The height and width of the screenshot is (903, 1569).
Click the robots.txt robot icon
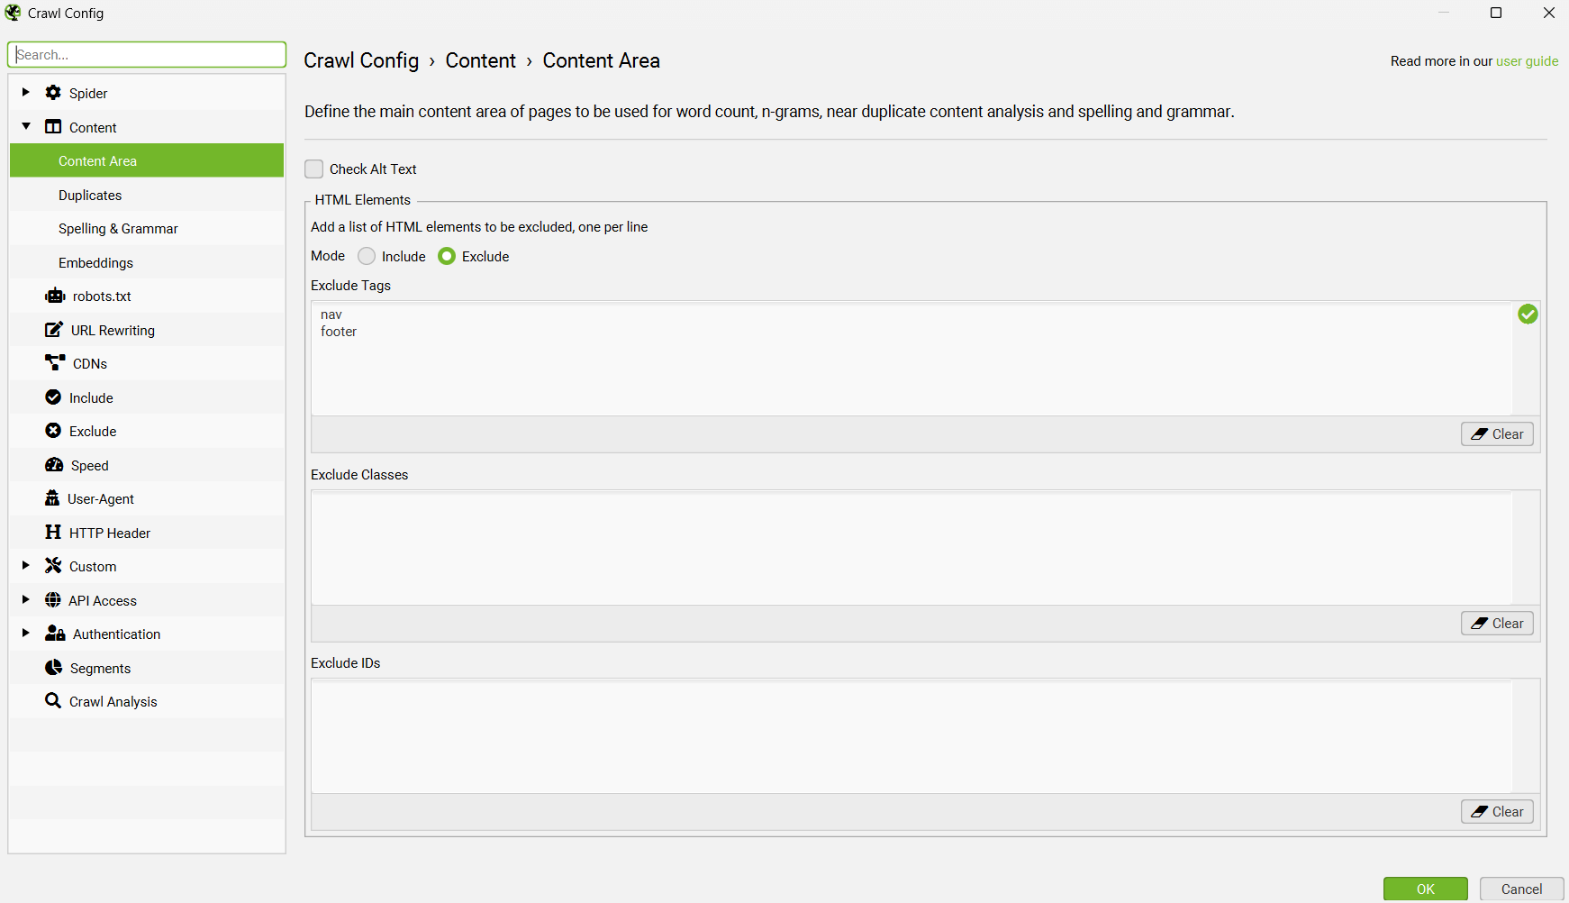click(55, 296)
